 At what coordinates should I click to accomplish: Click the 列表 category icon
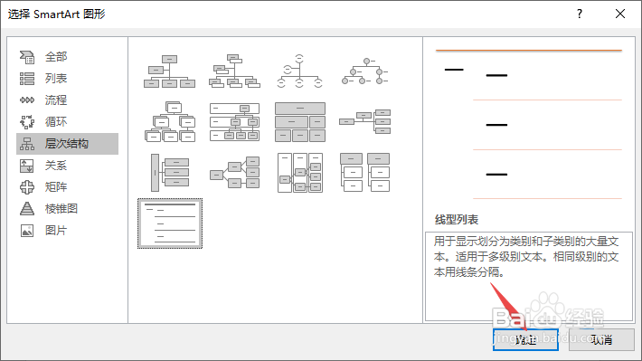[x=27, y=79]
